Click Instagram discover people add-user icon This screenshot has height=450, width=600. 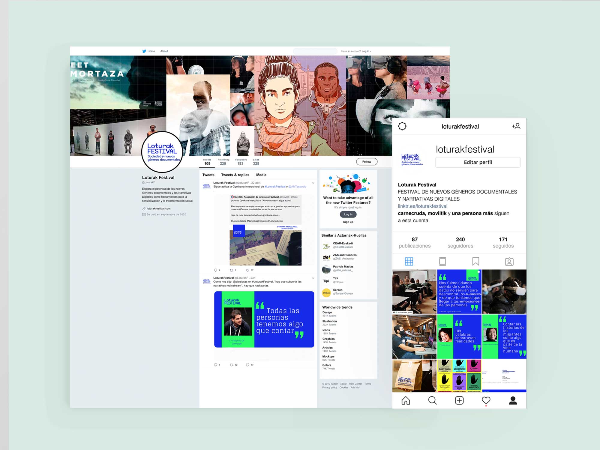[516, 126]
